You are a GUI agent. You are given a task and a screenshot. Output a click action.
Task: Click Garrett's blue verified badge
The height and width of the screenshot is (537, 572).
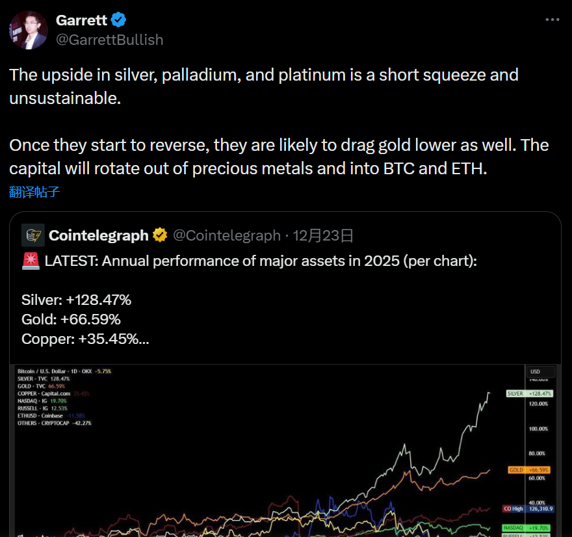pos(117,20)
